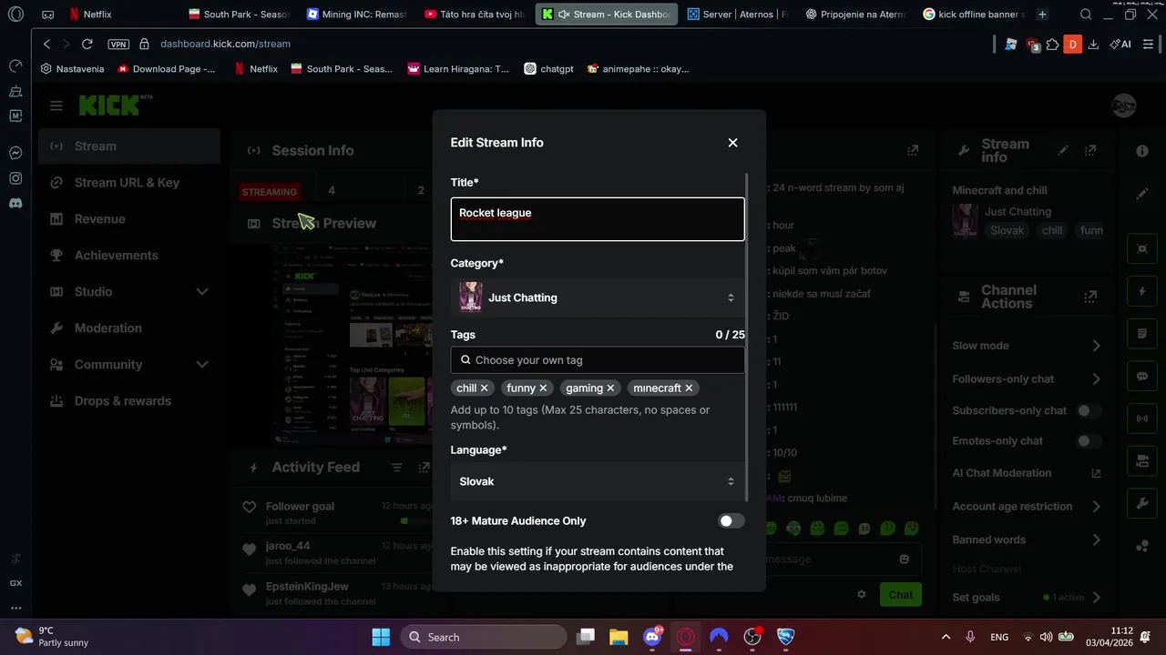This screenshot has height=655, width=1166.
Task: Remove the funny tag
Action: pyautogui.click(x=543, y=388)
